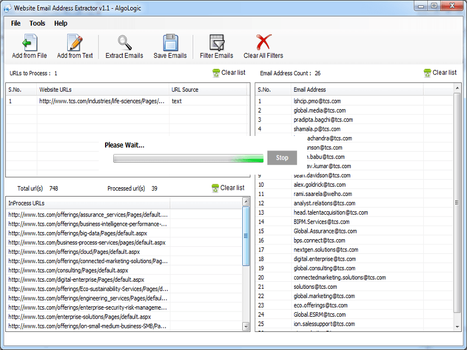Select the global.media@tcs.com email row
Viewport: 467px width, 350px height.
[x=319, y=110]
